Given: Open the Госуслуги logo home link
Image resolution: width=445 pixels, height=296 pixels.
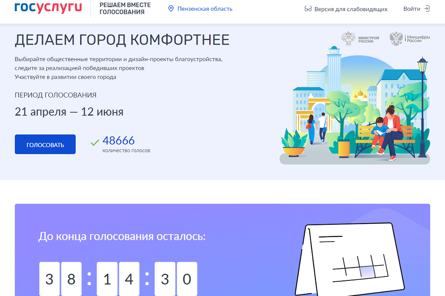Looking at the screenshot, I should point(48,8).
